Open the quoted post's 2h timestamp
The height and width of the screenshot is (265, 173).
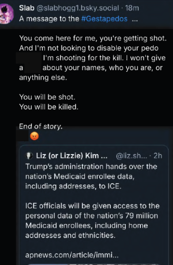point(158,155)
